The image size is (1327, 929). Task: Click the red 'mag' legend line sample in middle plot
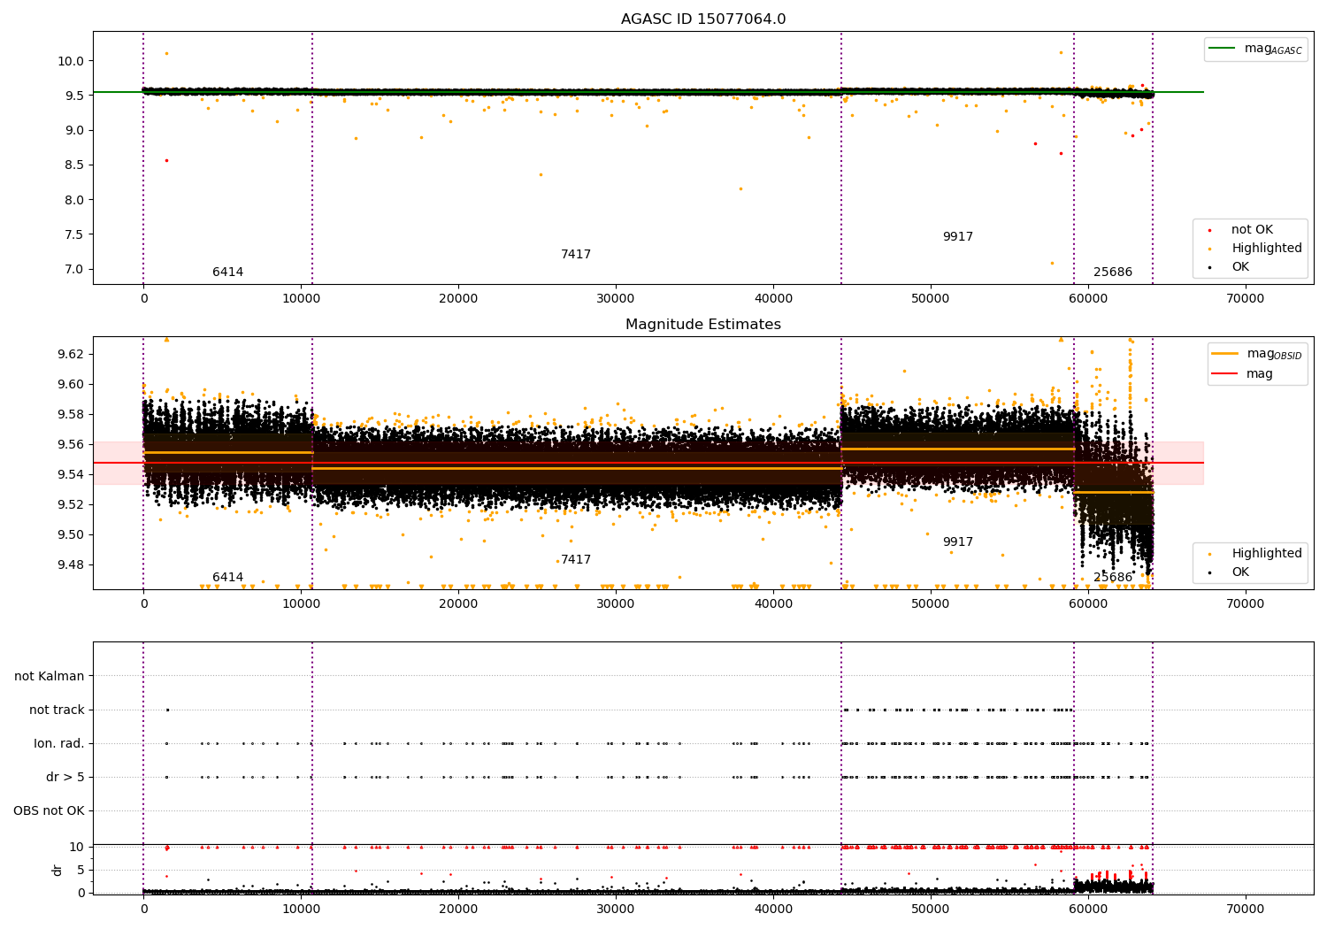(x=1226, y=373)
